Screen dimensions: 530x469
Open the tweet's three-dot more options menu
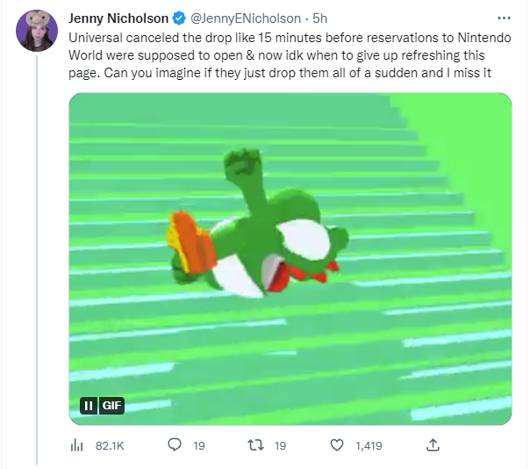[504, 18]
